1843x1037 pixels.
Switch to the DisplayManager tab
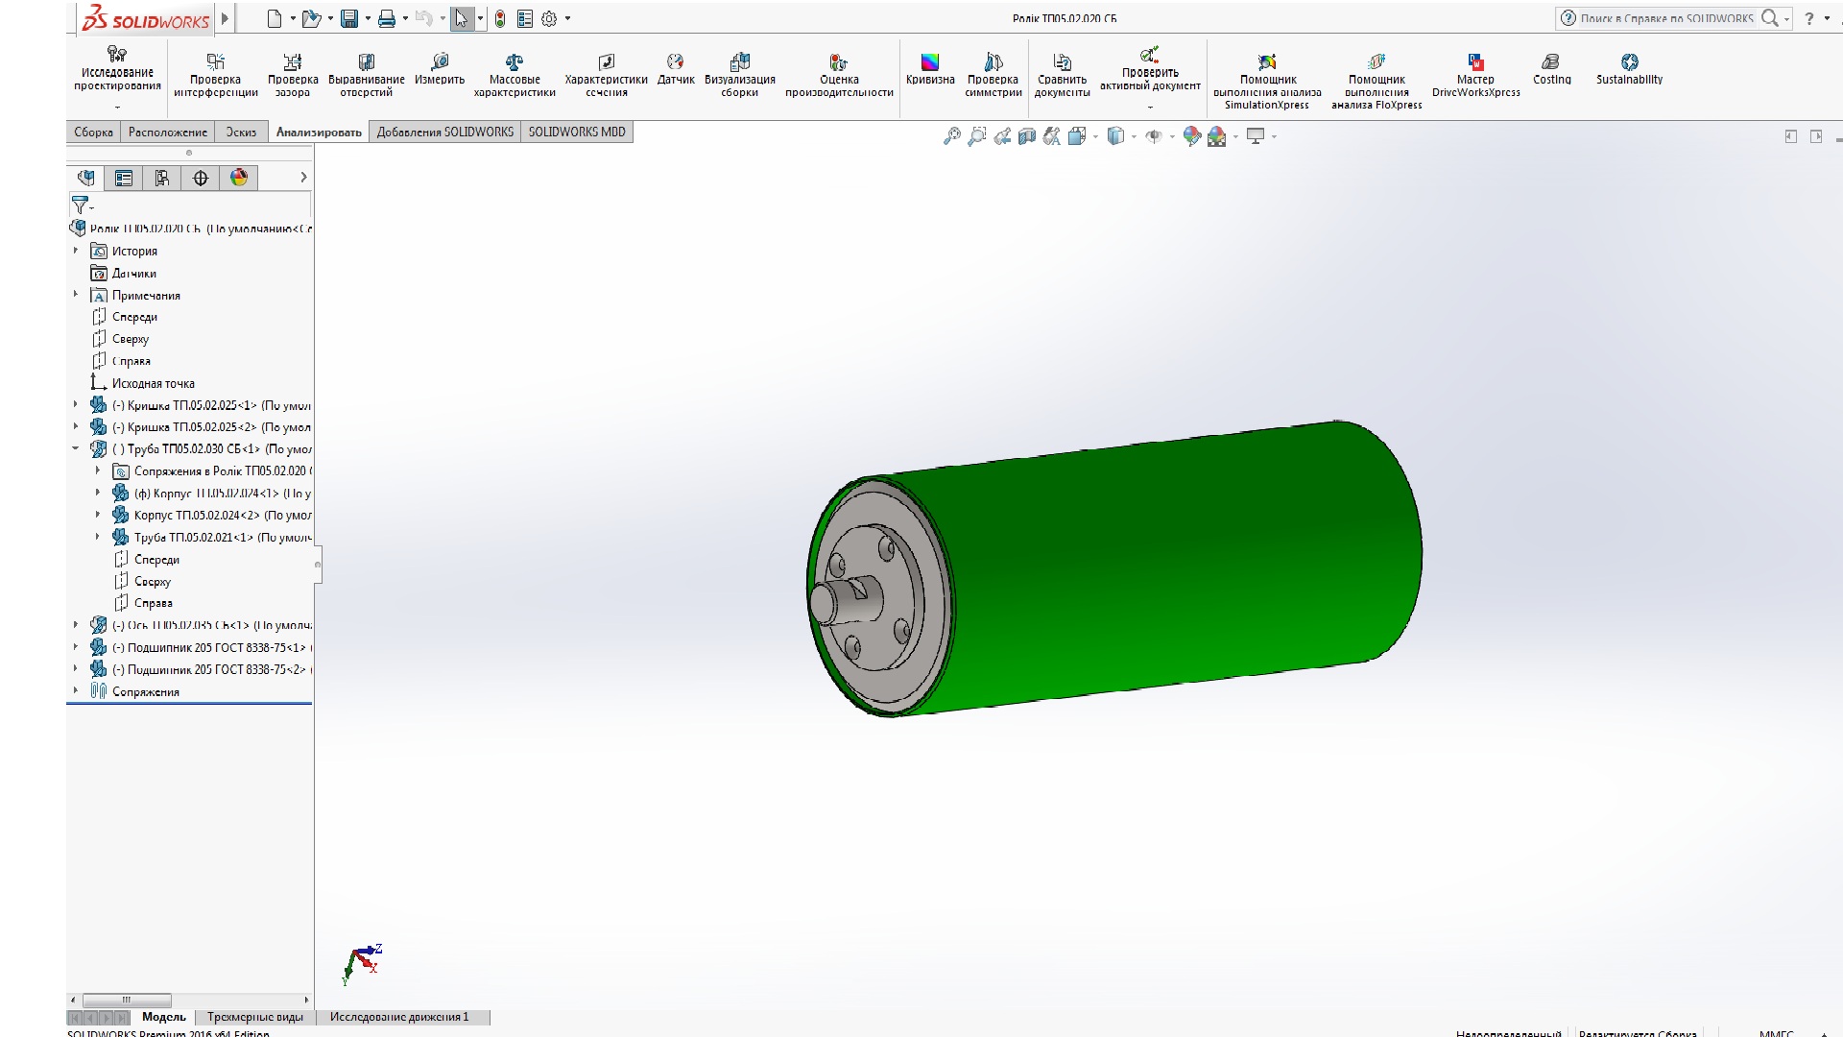[239, 178]
